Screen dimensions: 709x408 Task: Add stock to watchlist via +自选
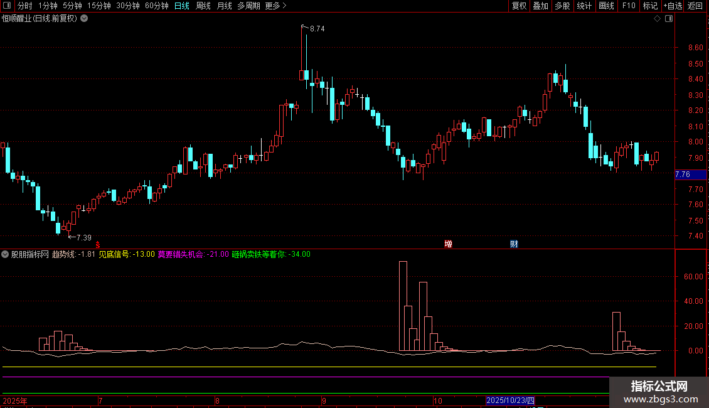tap(673, 6)
